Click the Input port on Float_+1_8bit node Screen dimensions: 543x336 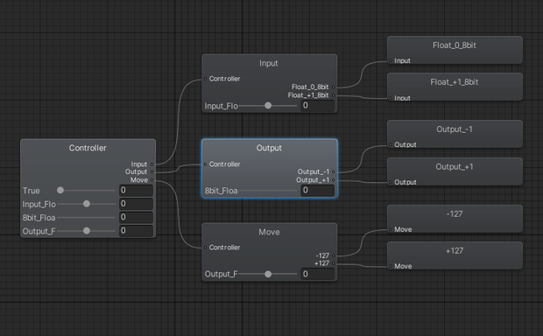[391, 98]
